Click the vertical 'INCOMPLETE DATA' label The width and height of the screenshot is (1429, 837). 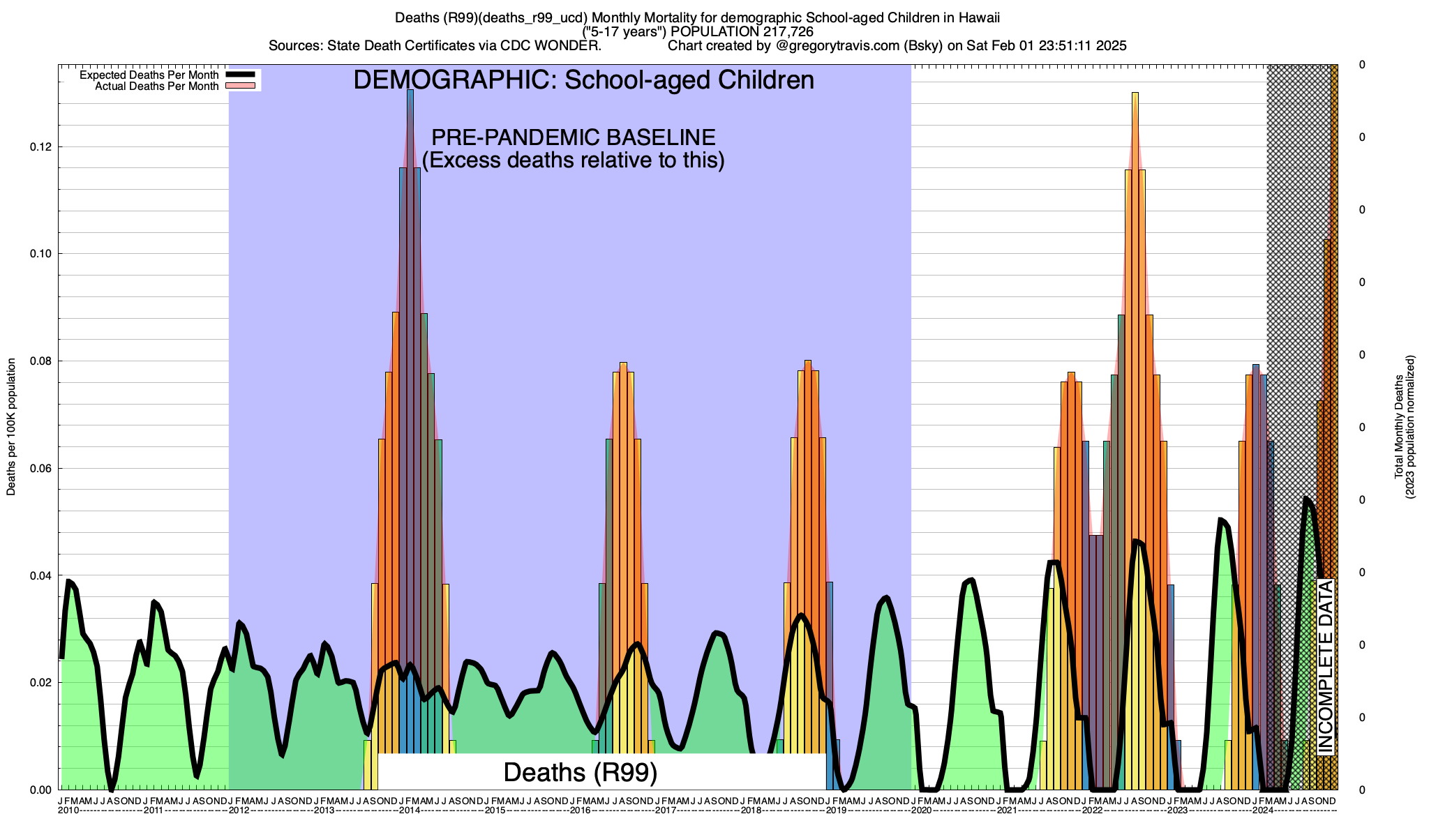tap(1325, 667)
